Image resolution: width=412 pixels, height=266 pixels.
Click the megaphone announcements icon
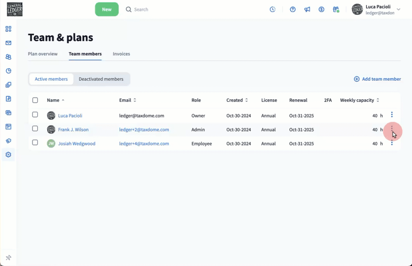click(307, 9)
